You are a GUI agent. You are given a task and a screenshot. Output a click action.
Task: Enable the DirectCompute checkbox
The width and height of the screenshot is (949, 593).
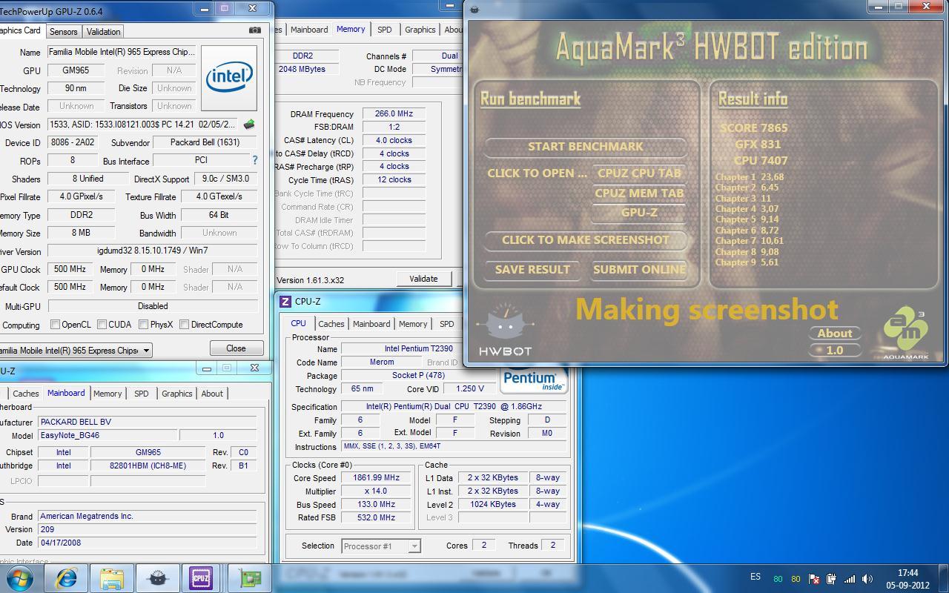183,324
